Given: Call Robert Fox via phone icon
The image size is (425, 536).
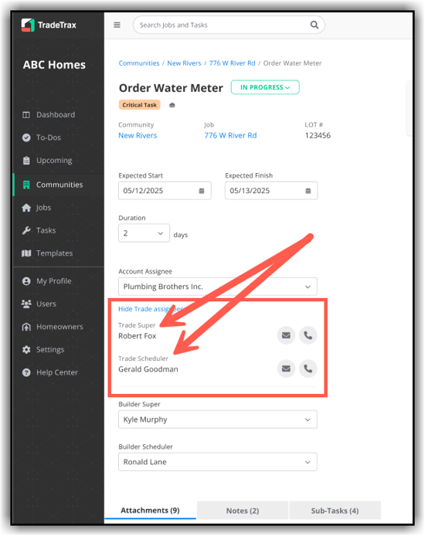Looking at the screenshot, I should pyautogui.click(x=308, y=336).
